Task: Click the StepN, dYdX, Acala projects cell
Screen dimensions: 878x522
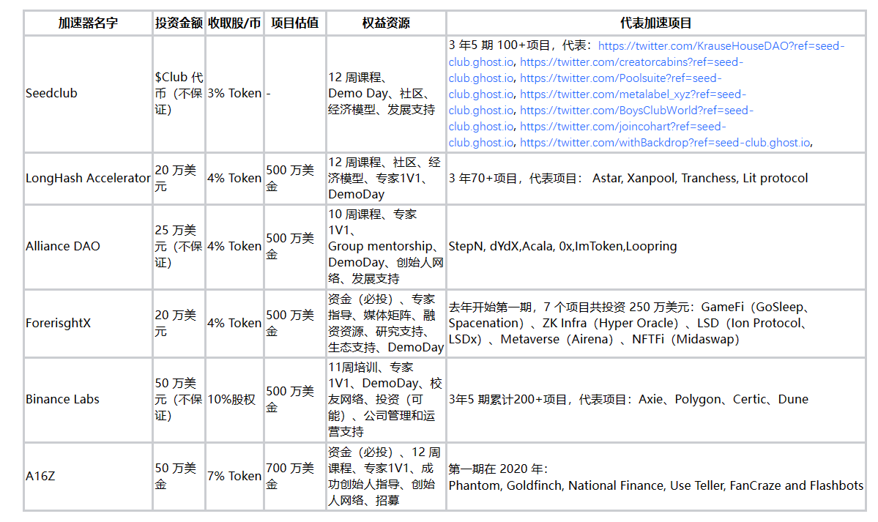Action: pos(655,247)
